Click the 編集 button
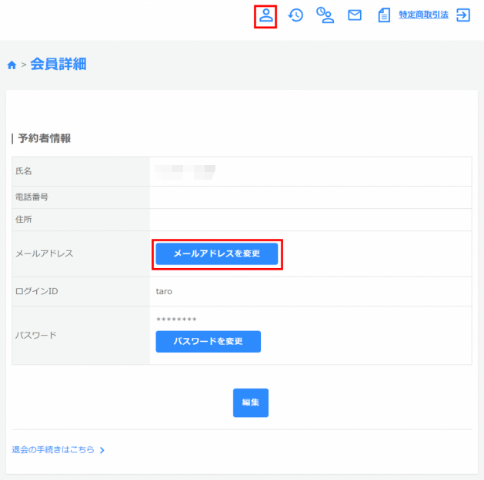484x480 pixels. [250, 402]
